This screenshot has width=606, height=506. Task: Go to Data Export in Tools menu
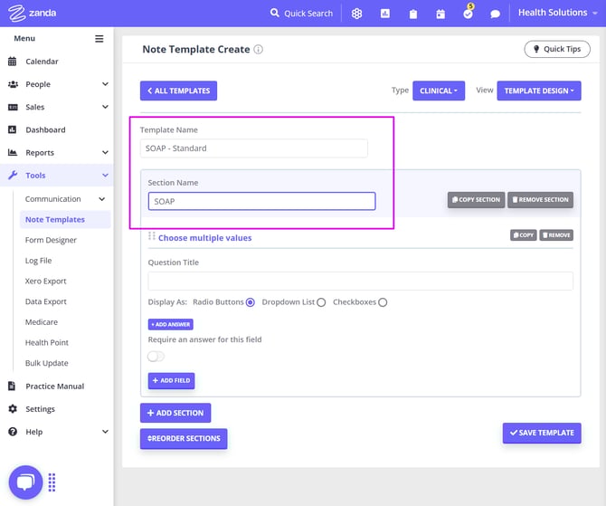(46, 301)
